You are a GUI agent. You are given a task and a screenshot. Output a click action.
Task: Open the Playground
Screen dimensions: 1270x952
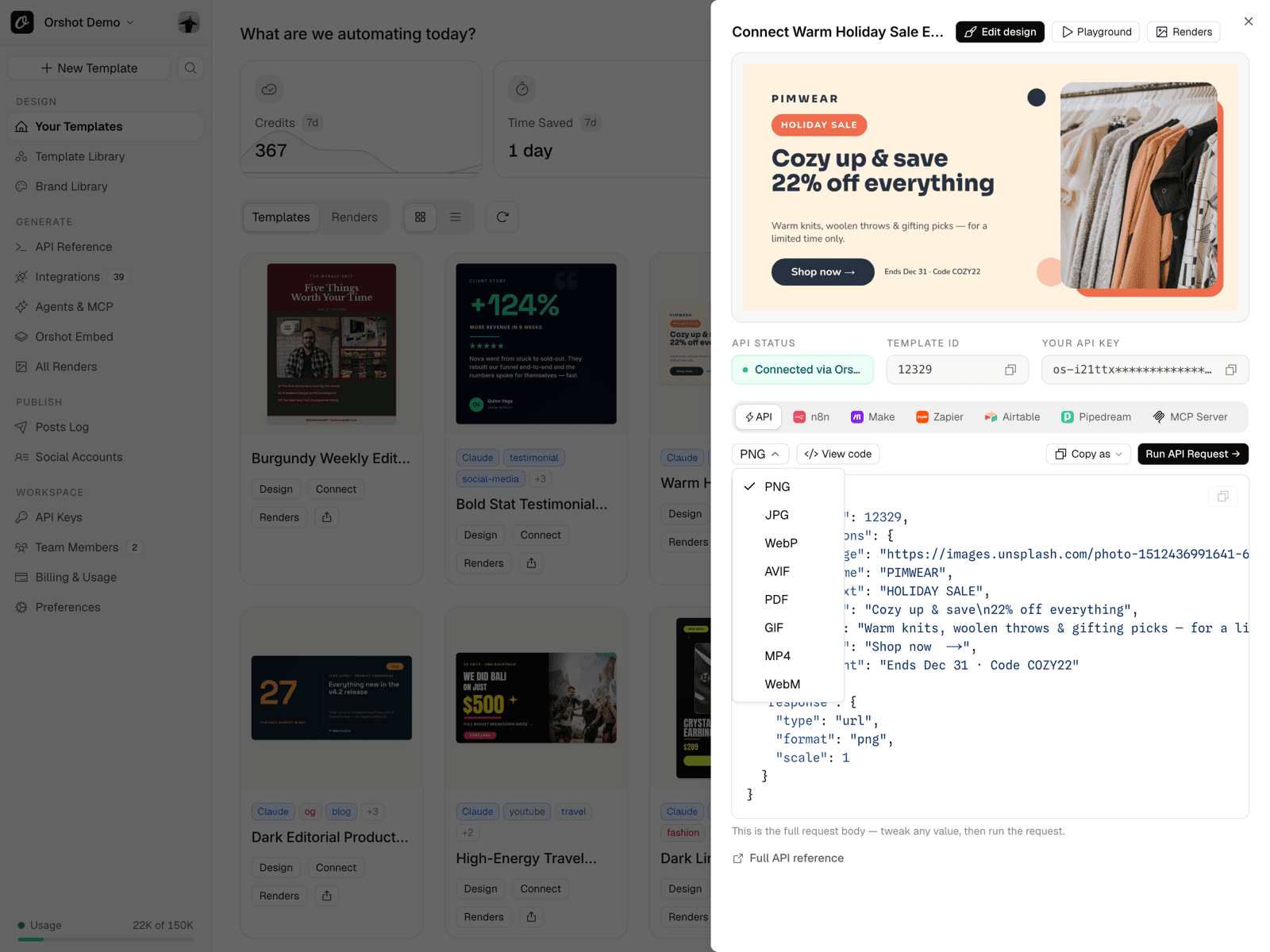click(1096, 32)
